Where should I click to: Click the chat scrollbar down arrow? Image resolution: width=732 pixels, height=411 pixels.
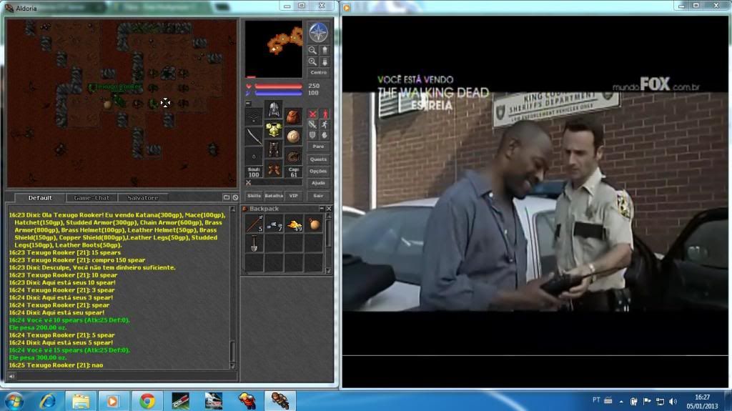[232, 366]
